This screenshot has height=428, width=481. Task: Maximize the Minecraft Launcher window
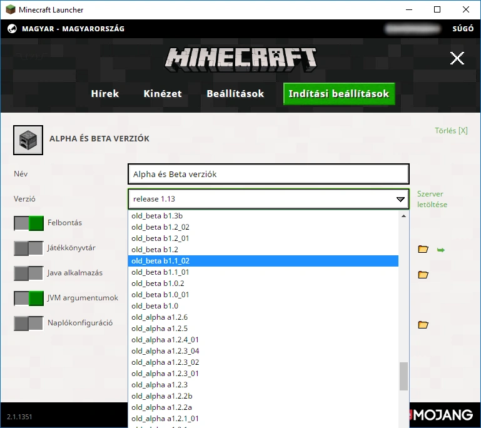pyautogui.click(x=437, y=9)
